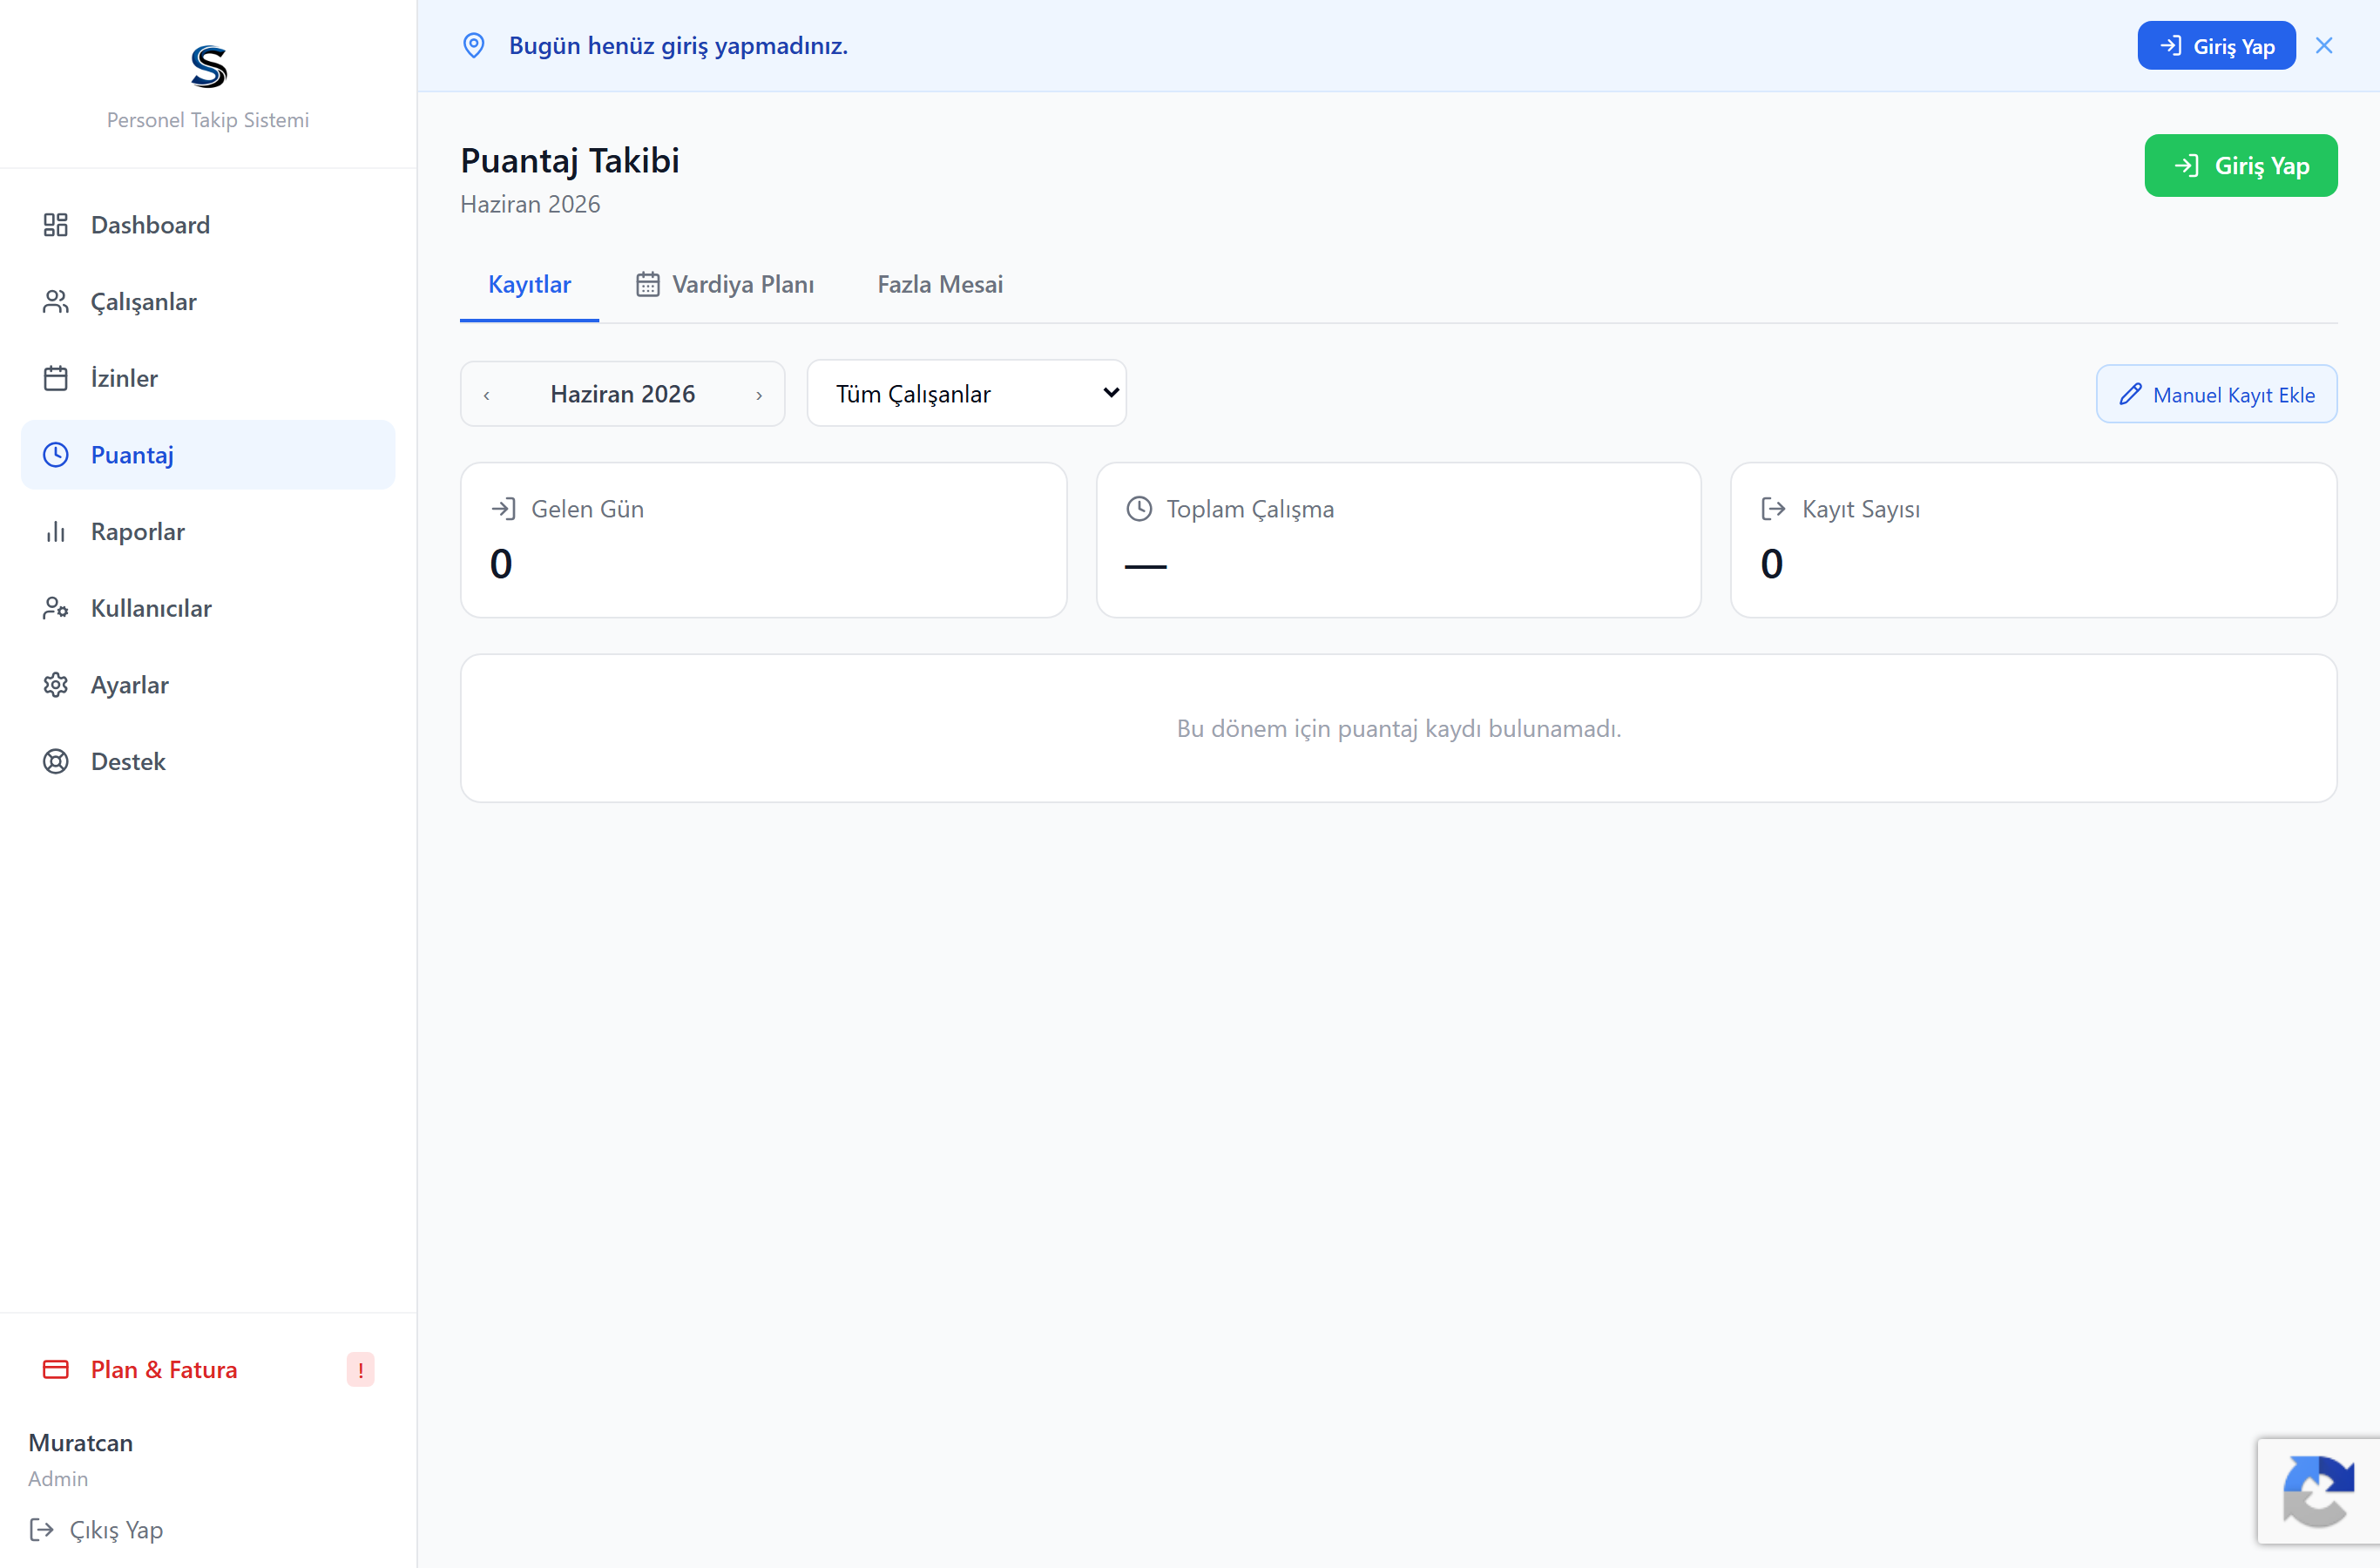Viewport: 2380px width, 1568px height.
Task: Click the Ayarlar gear icon
Action: 56,685
